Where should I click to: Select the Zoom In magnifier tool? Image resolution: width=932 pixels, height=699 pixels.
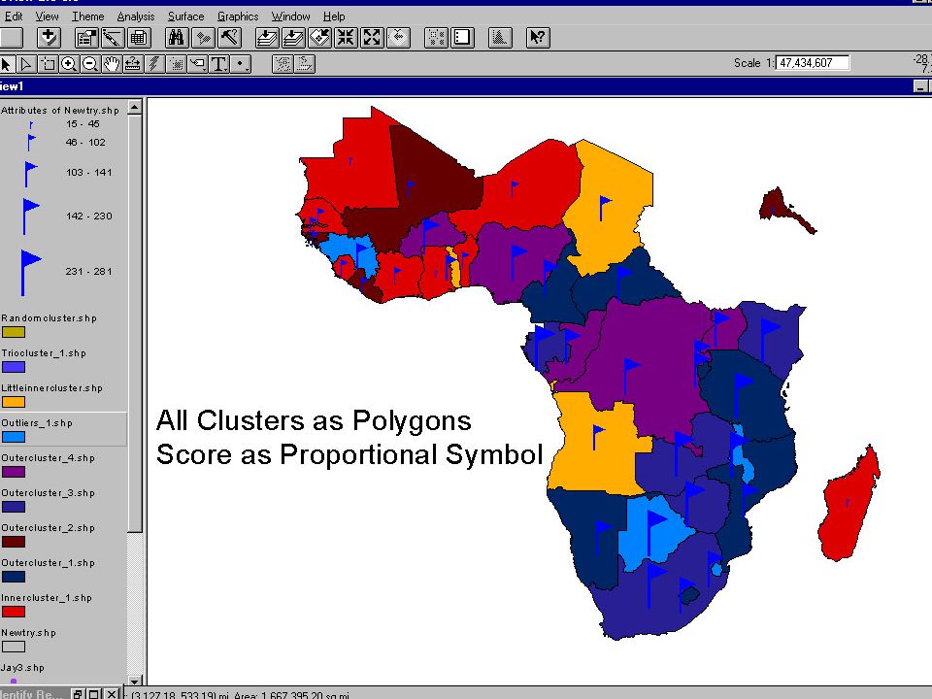pos(69,64)
